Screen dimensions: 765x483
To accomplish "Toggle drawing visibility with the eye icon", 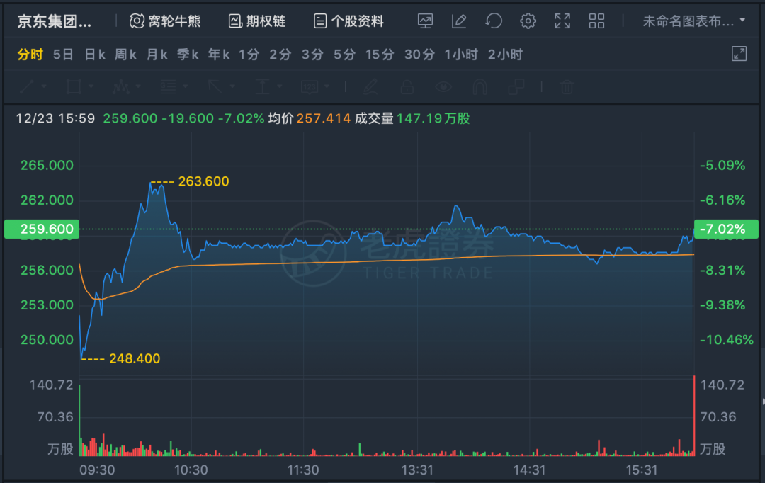I will pyautogui.click(x=443, y=86).
